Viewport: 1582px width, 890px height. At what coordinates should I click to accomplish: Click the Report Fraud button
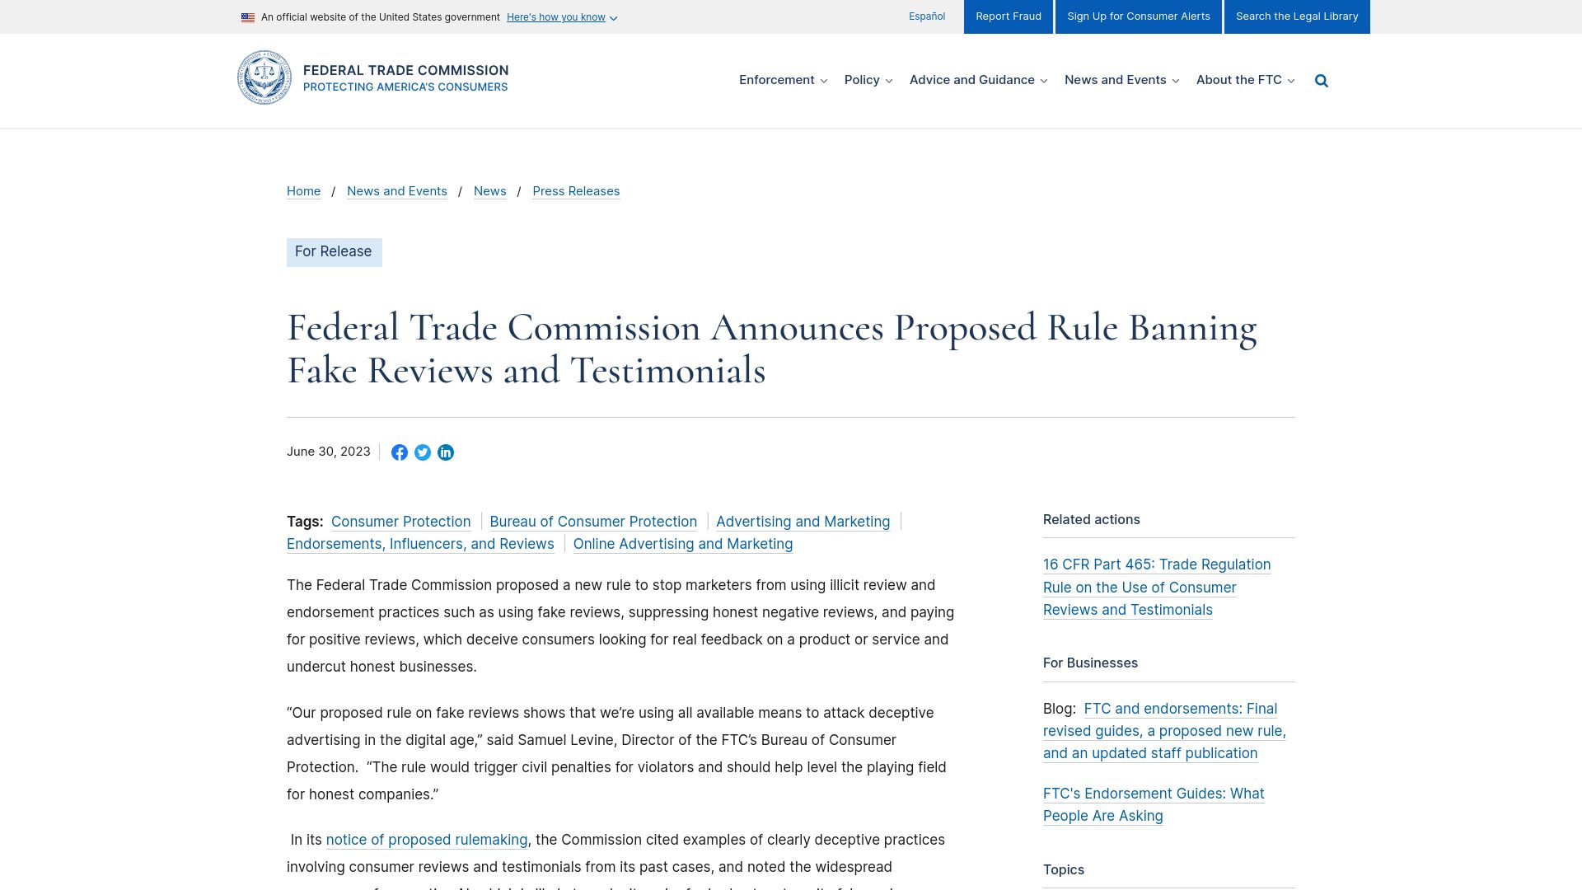tap(1009, 16)
